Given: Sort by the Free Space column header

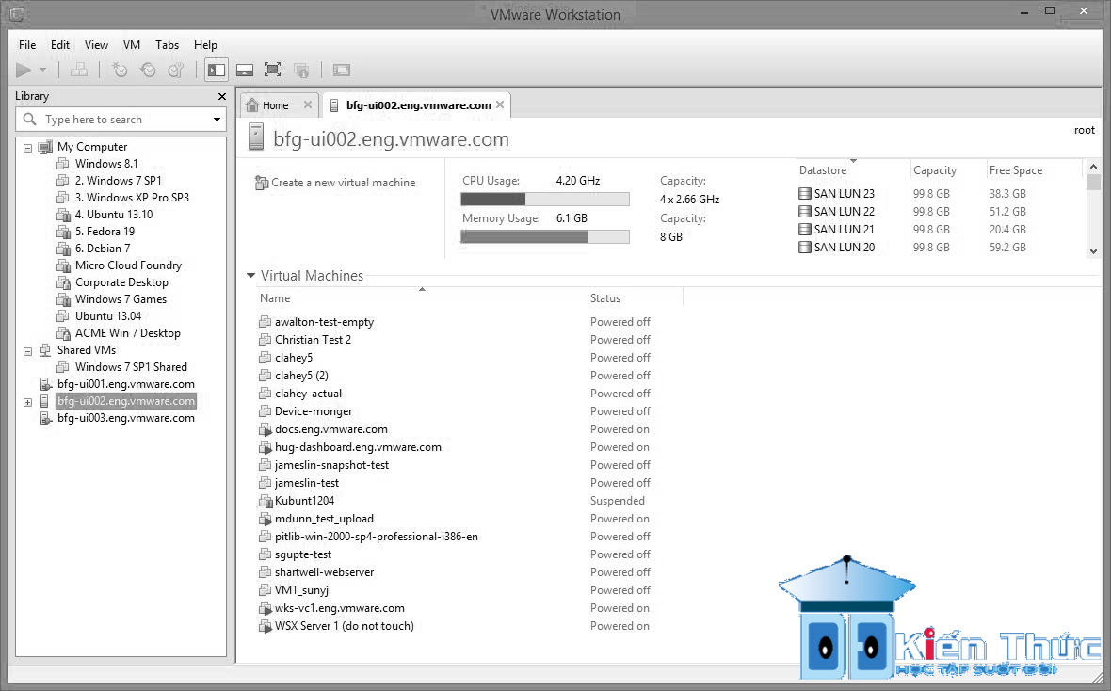Looking at the screenshot, I should click(1015, 170).
